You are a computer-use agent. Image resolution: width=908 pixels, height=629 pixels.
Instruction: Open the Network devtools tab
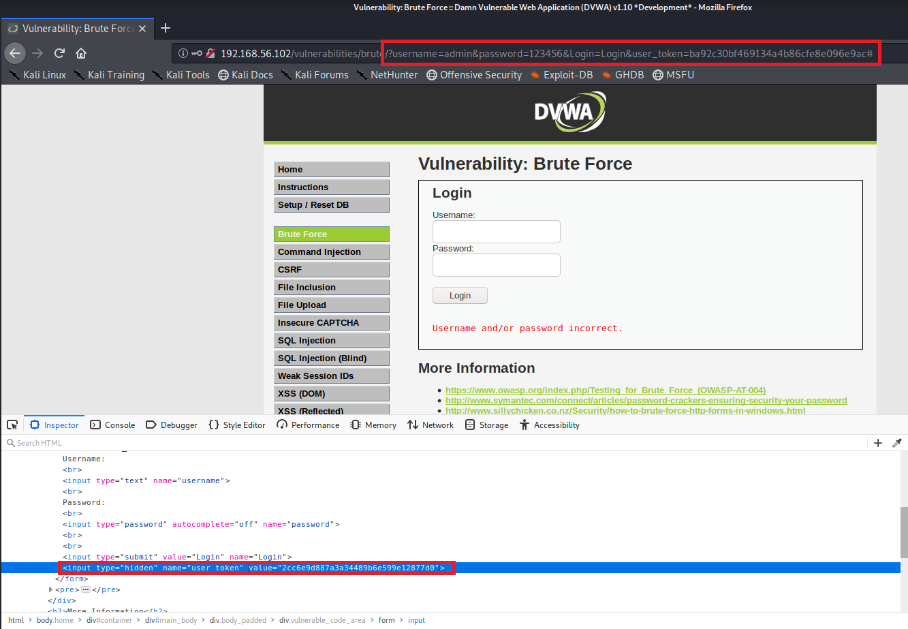[430, 425]
